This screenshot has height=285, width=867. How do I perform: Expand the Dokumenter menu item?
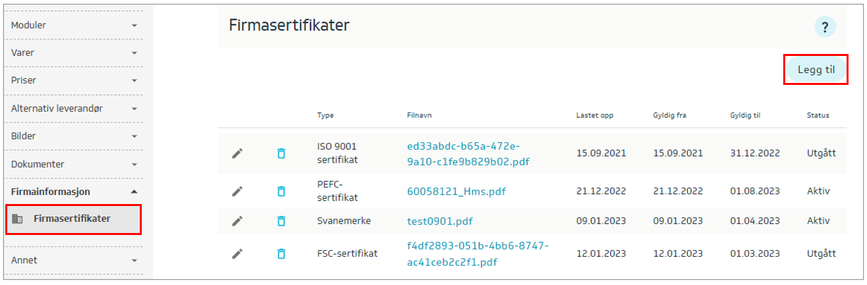click(x=73, y=164)
